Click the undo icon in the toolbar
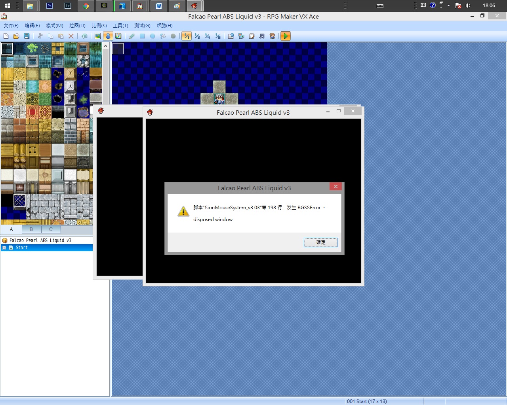Image resolution: width=507 pixels, height=405 pixels. click(x=84, y=36)
